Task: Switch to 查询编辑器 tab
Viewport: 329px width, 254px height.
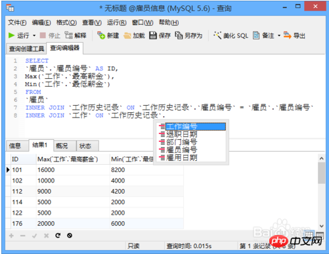Action: tap(65, 48)
